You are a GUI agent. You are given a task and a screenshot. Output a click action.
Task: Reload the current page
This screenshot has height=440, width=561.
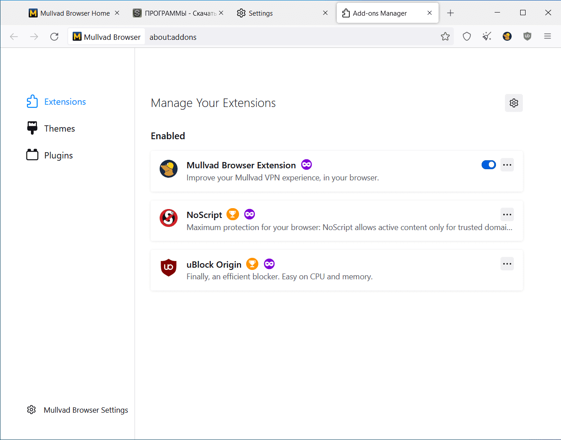point(54,37)
